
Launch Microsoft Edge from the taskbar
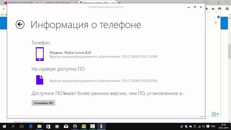pos(31,126)
